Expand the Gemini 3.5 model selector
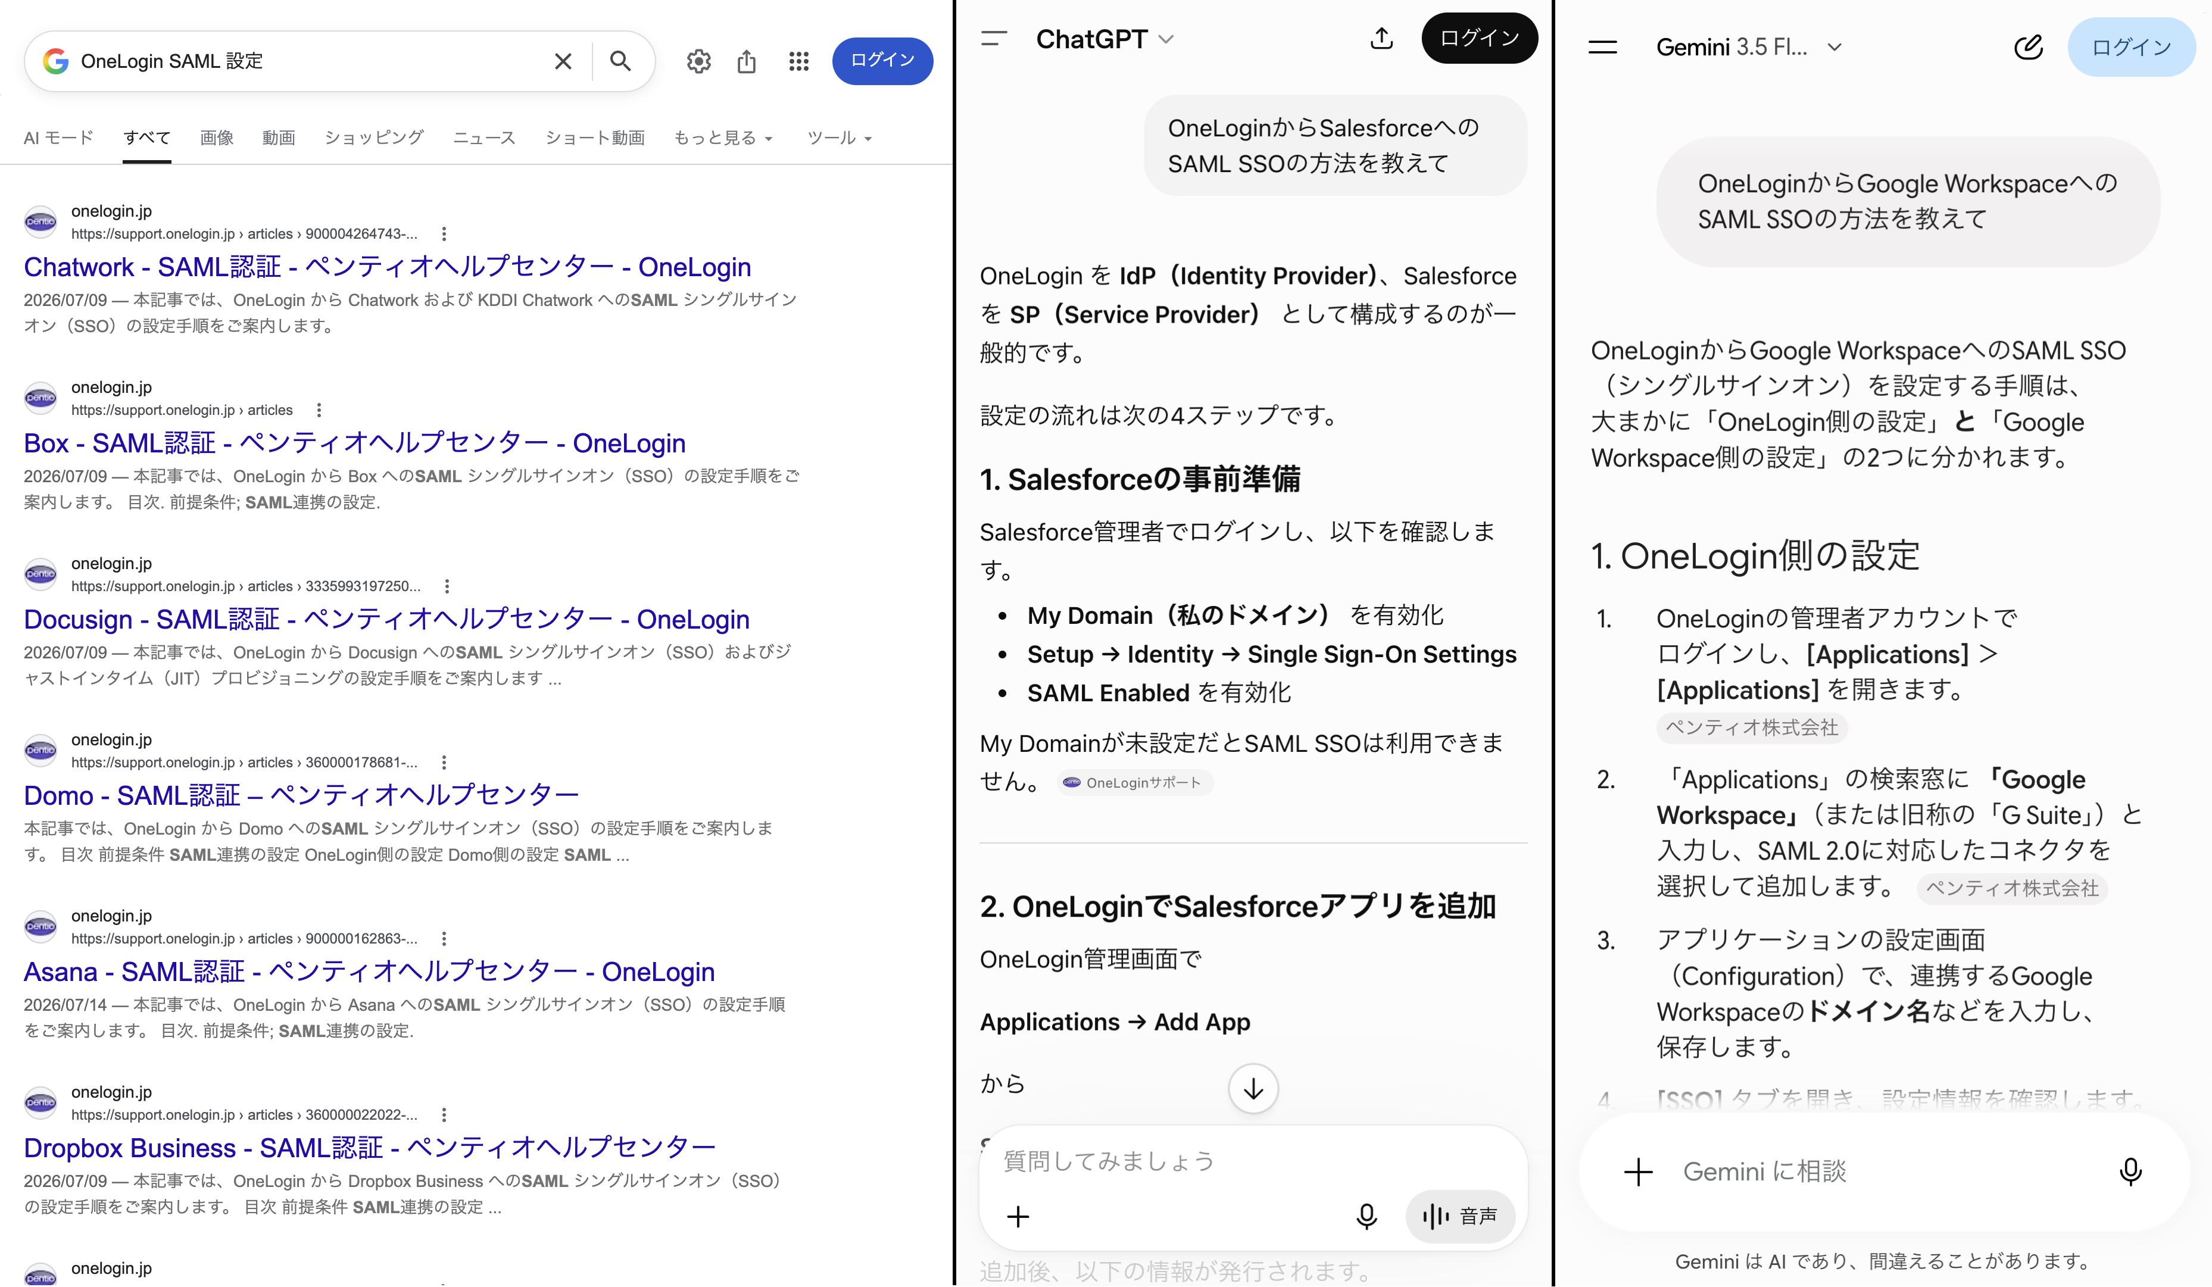Viewport: 2212px width, 1287px height. [x=1749, y=48]
